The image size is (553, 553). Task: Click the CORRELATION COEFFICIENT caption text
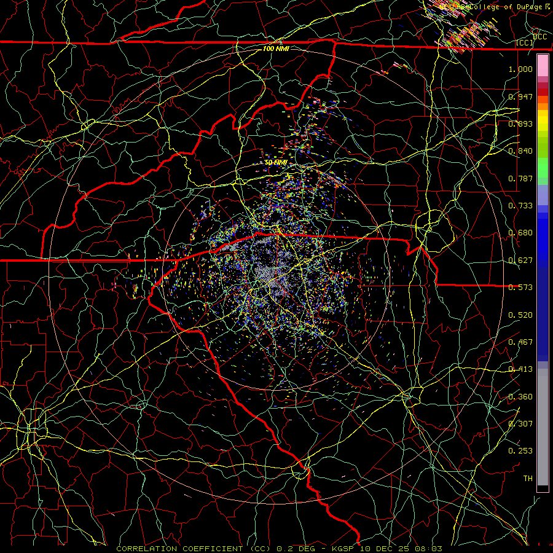pos(179,549)
